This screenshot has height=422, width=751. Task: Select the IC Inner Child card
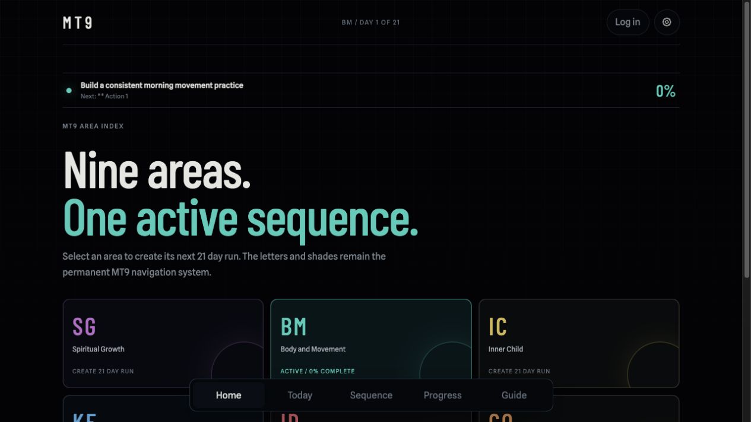[x=579, y=343]
